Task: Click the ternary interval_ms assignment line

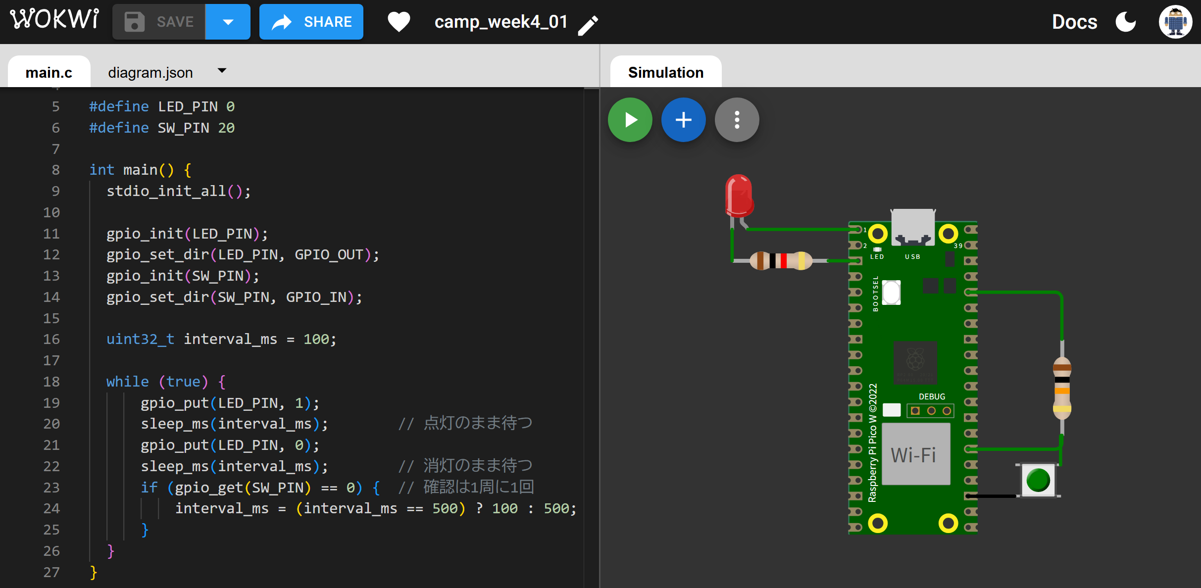Action: pyautogui.click(x=376, y=508)
